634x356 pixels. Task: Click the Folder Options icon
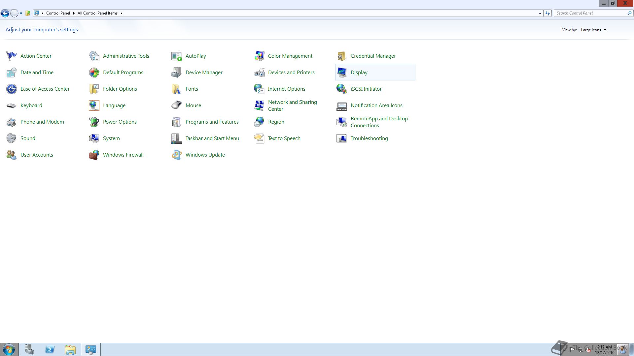(94, 89)
